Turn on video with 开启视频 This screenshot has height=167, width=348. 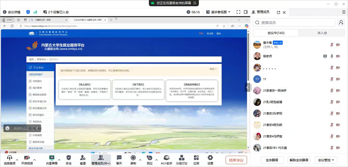pyautogui.click(x=27, y=158)
